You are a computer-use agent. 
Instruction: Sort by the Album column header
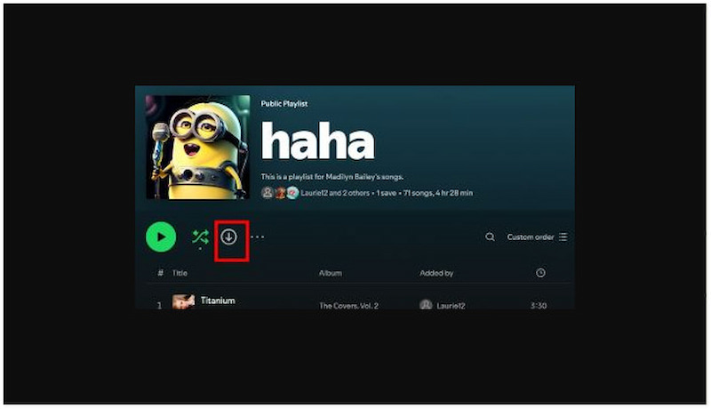pos(330,273)
